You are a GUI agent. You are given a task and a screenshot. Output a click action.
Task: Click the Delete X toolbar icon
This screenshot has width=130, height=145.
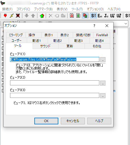(x=50, y=16)
